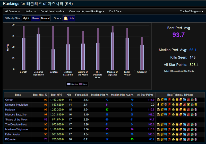Click the teal-and-red trinket icon in Goroth row
Viewport: 206px width, 144px height.
pos(192,100)
